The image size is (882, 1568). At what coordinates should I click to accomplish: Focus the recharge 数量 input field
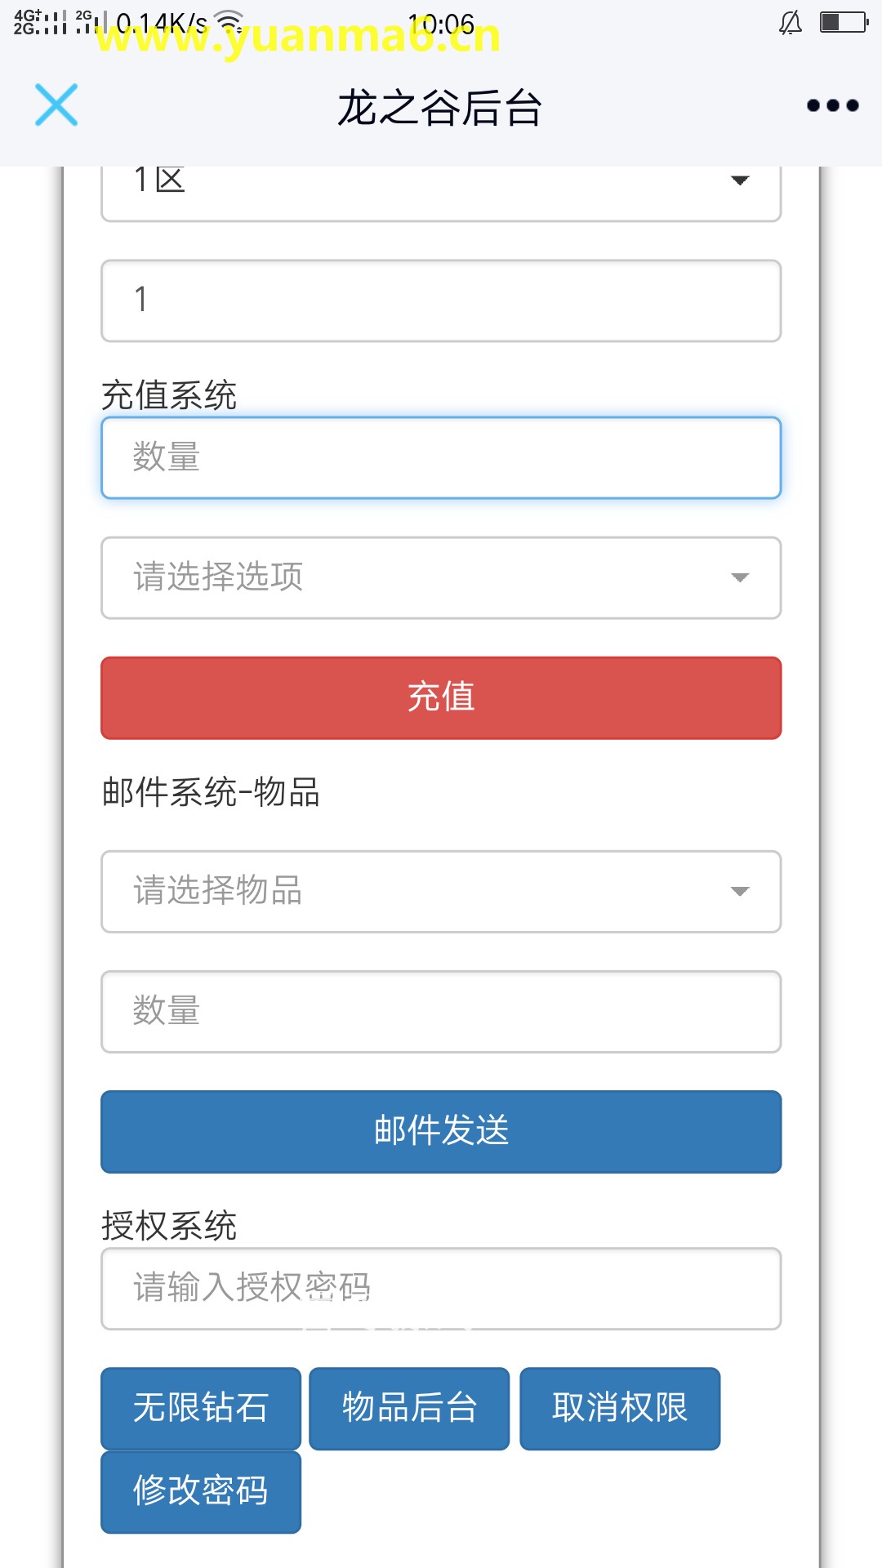click(441, 457)
